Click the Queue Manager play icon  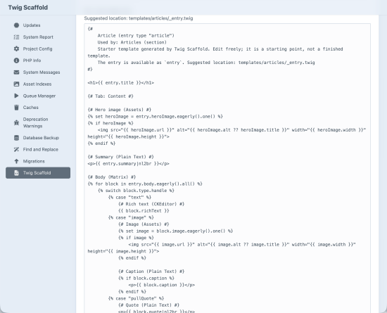(x=16, y=96)
